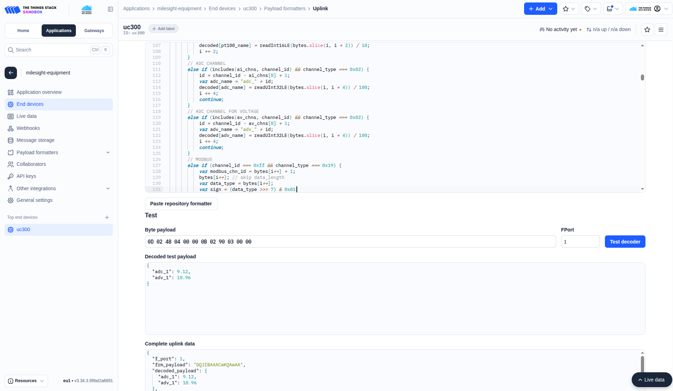Star the uc300 device bookmark icon
Image resolution: width=673 pixels, height=391 pixels.
(647, 30)
